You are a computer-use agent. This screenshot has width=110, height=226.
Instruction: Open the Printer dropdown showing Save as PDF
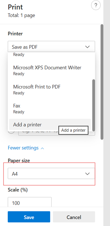(51, 47)
